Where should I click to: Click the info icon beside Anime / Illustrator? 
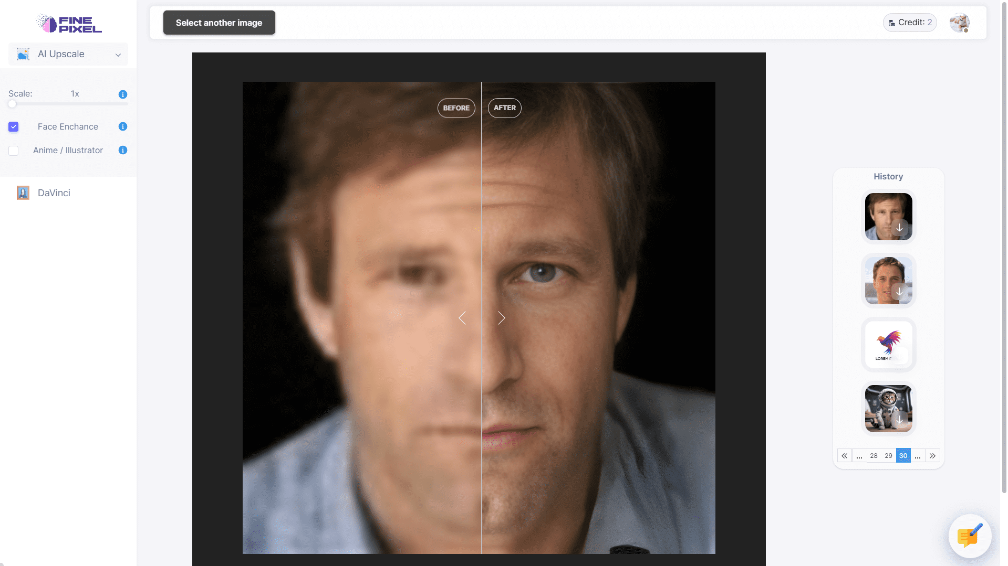[x=122, y=150]
